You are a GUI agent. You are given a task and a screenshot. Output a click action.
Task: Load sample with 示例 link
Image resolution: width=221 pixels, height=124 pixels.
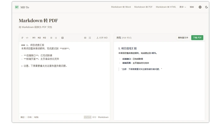29,117
